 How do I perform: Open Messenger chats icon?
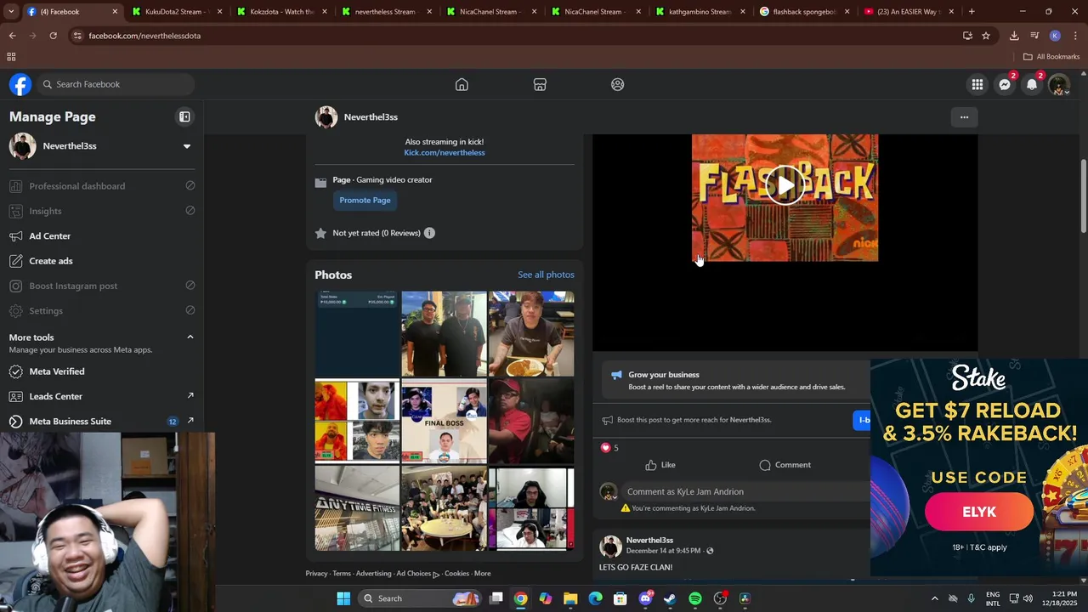tap(1005, 84)
